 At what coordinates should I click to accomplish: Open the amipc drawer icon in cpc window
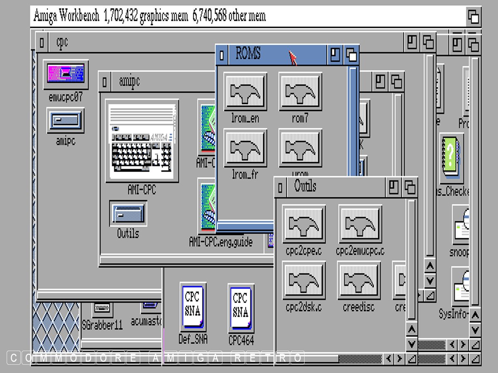(66, 121)
